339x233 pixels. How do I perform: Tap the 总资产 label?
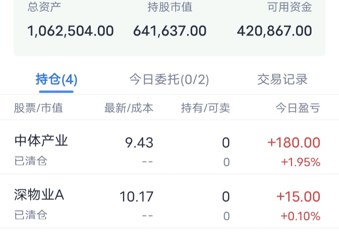click(x=44, y=7)
